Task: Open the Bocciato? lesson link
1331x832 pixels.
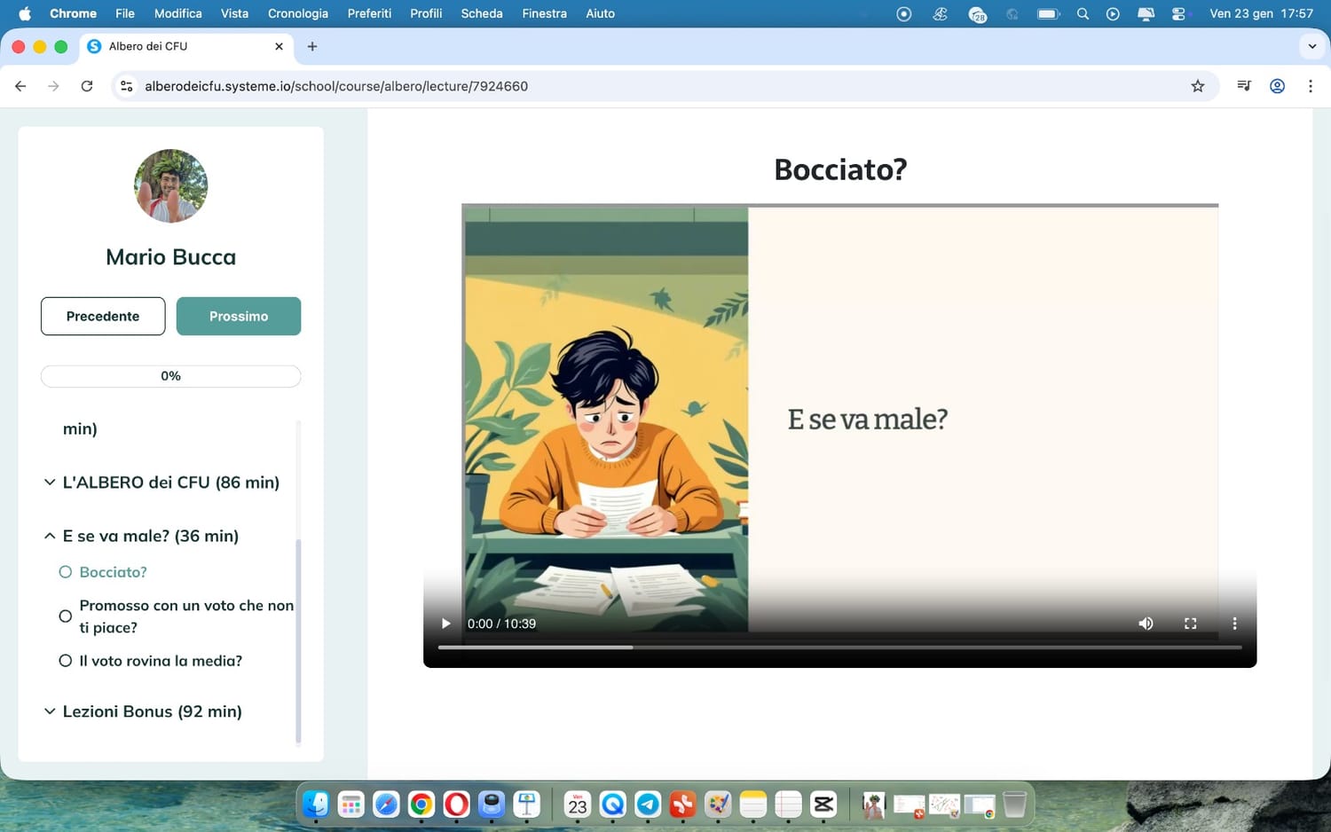Action: coord(114,572)
